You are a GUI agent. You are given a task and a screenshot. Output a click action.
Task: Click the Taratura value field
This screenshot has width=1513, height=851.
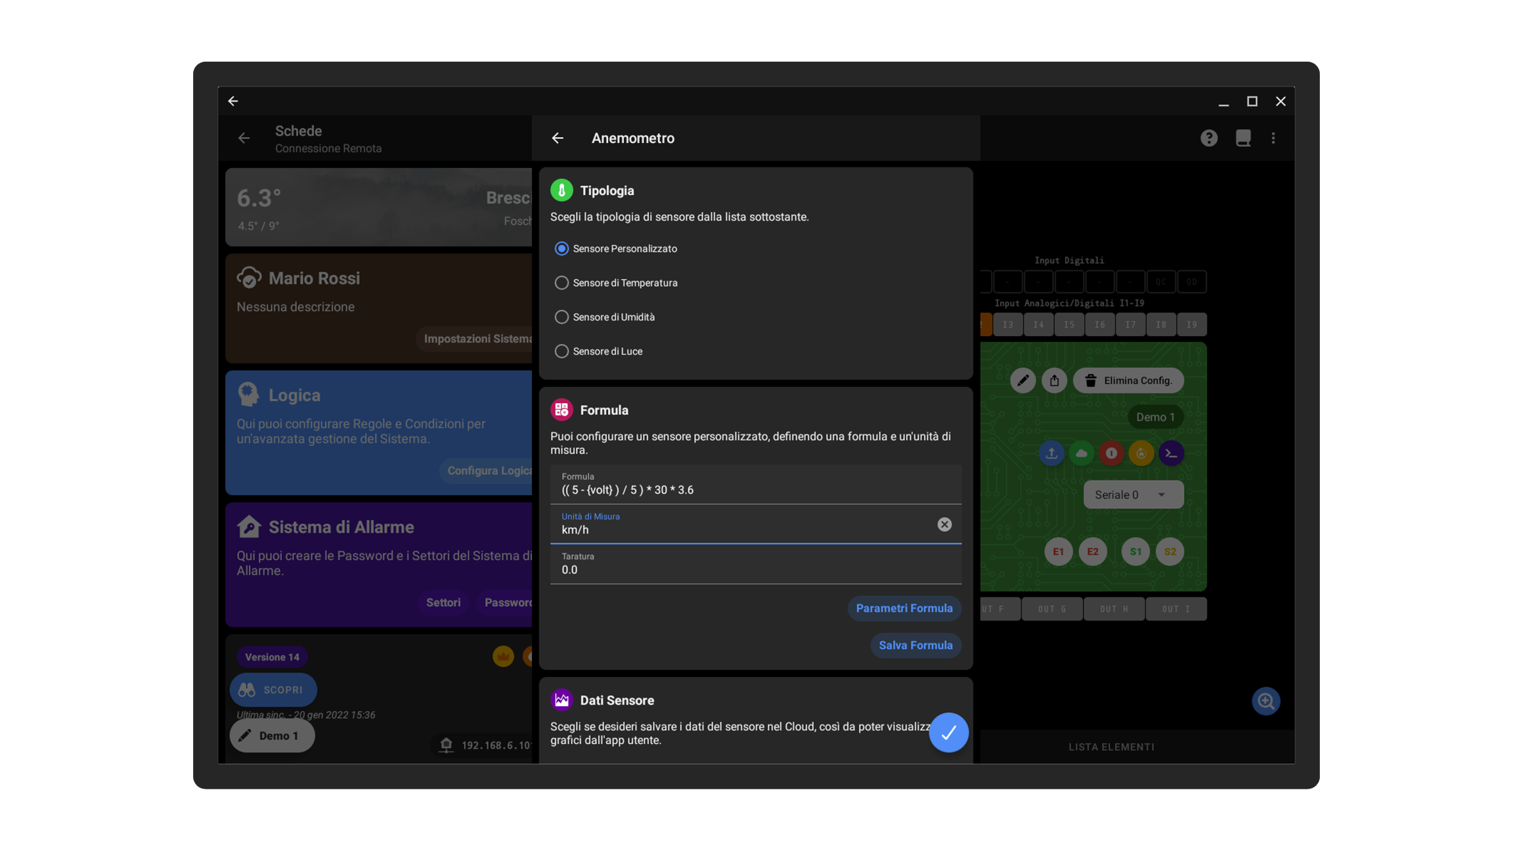[x=755, y=569]
